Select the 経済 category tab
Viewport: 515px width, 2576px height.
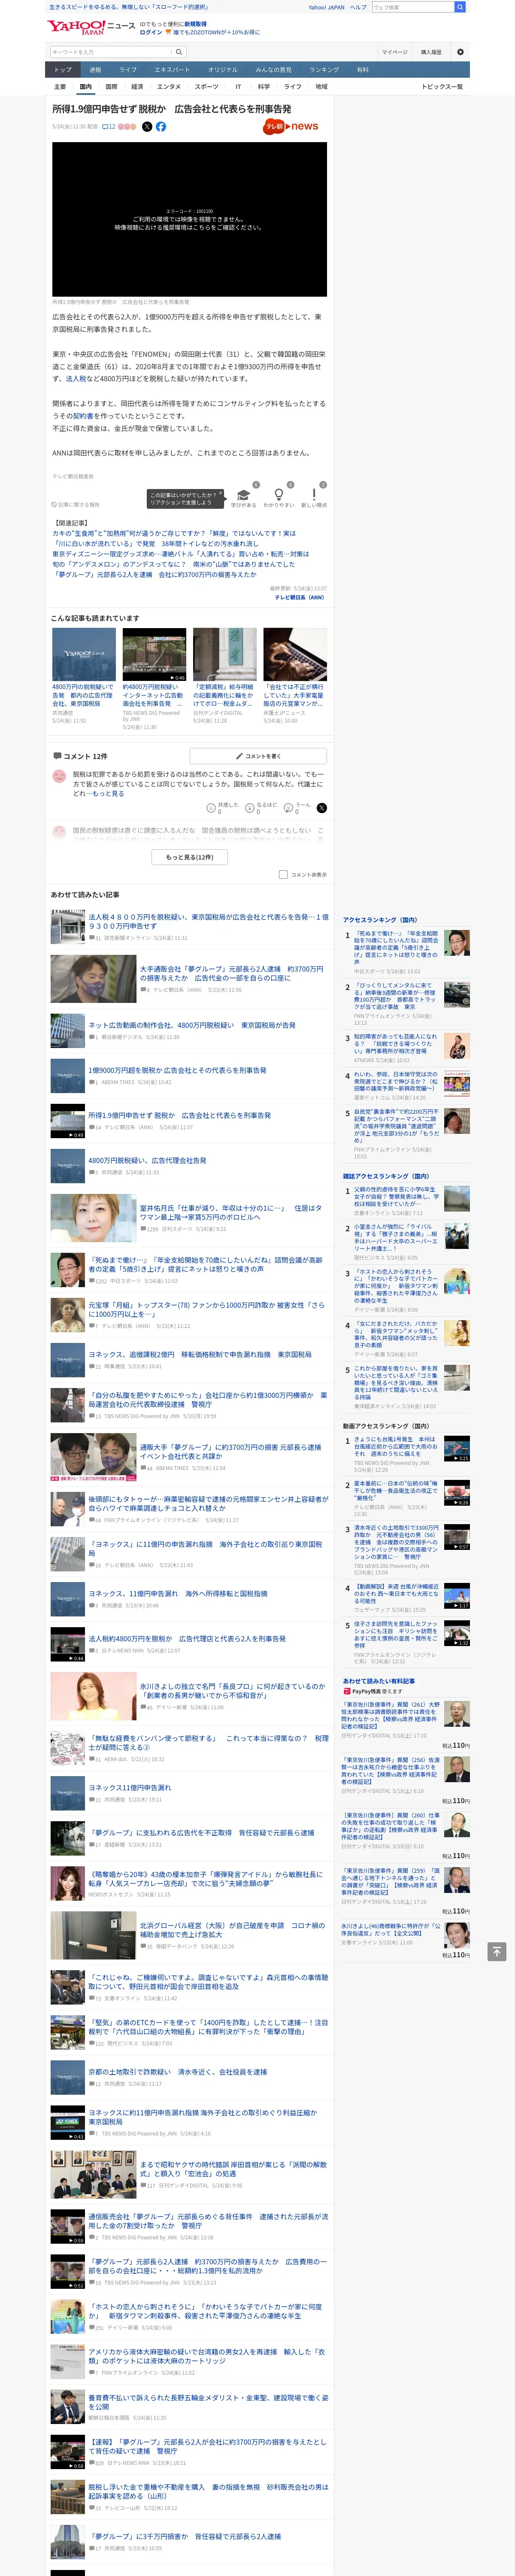pos(137,87)
